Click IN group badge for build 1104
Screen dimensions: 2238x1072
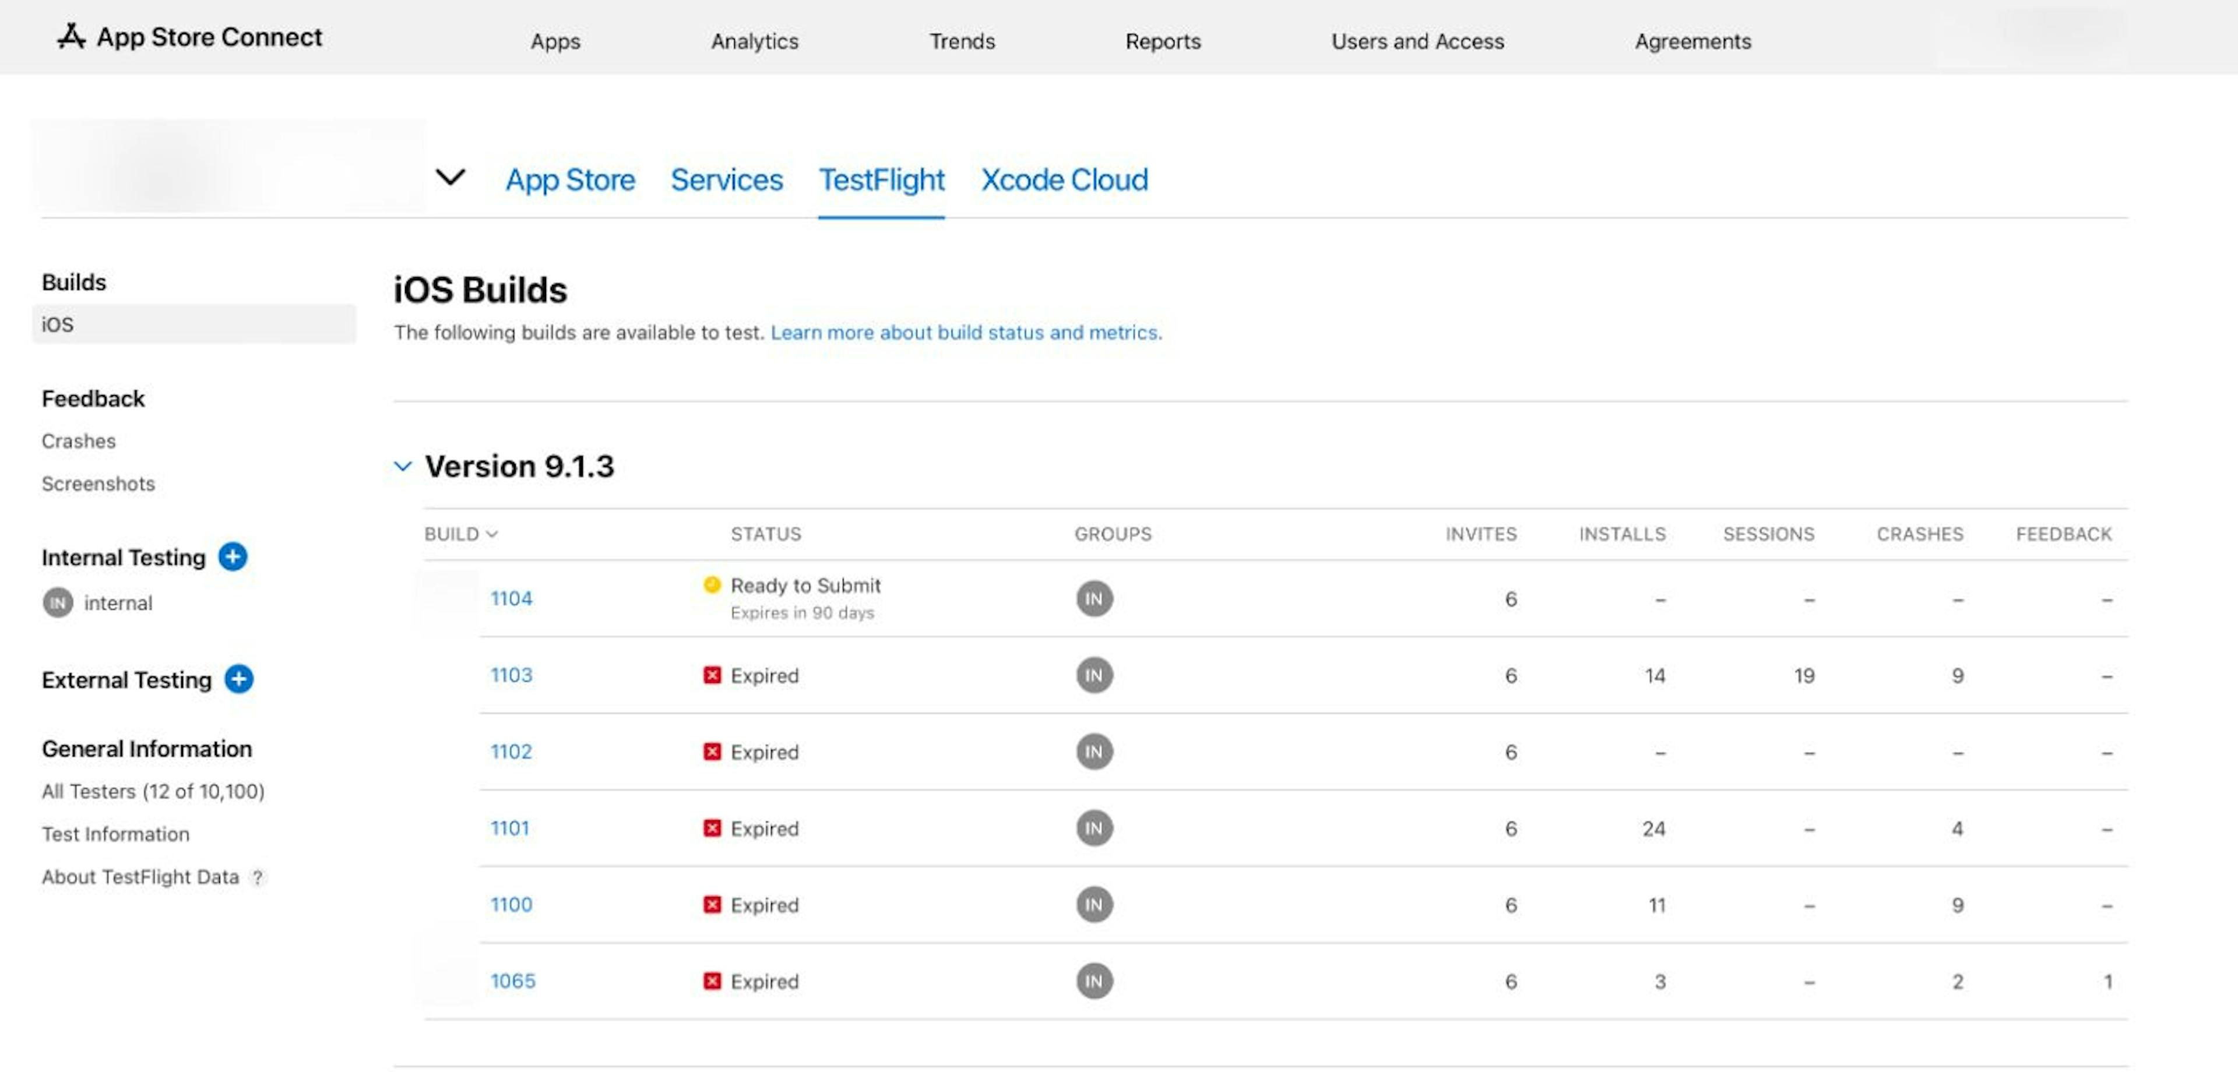coord(1095,598)
